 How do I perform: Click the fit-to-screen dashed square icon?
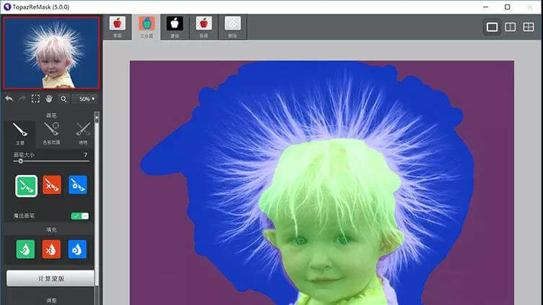point(35,99)
